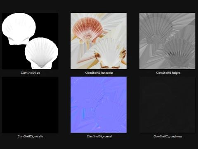Click the file name ClamShell05_basecolor
Image resolution: width=198 pixels, height=149 pixels.
point(99,73)
